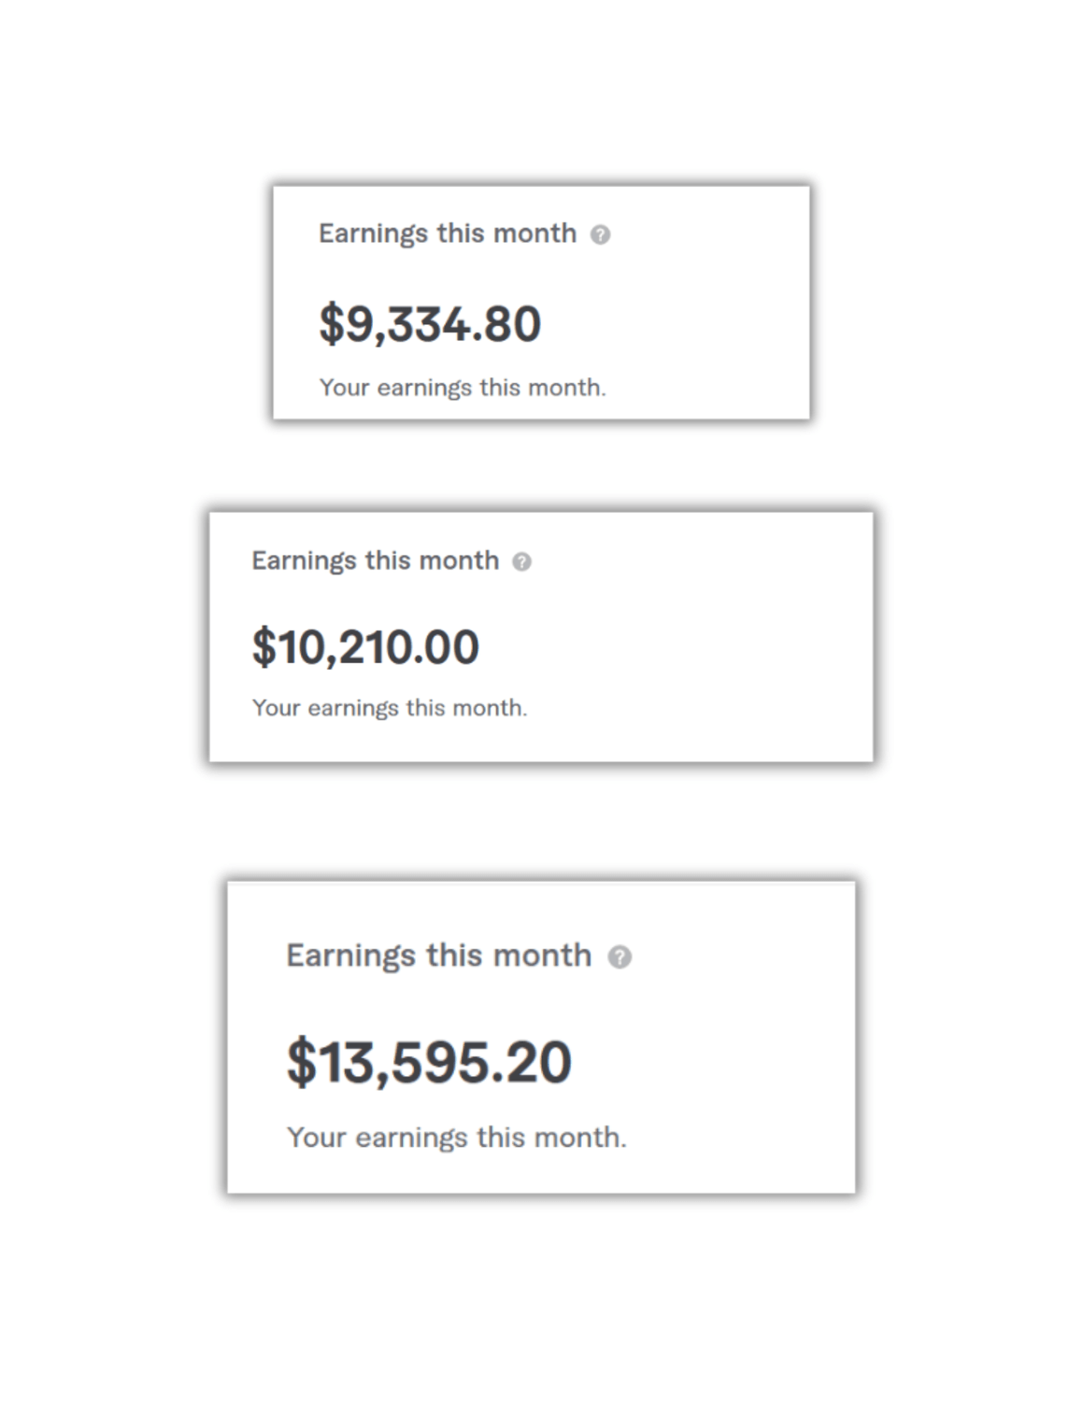This screenshot has width=1083, height=1401.
Task: Select the $13,595.20 earnings amount
Action: click(429, 1062)
